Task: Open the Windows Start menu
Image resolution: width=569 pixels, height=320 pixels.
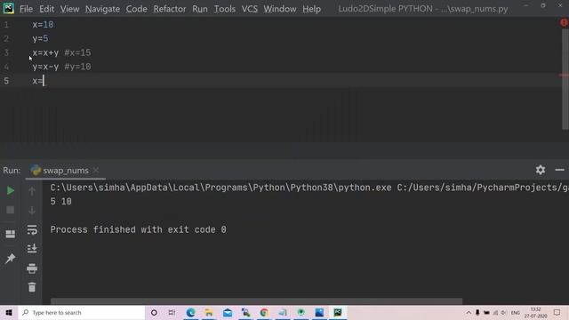Action: (x=9, y=312)
